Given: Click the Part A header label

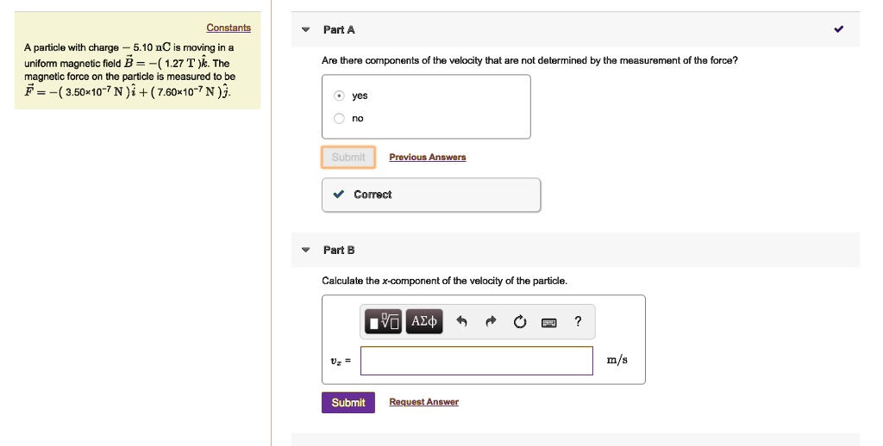Looking at the screenshot, I should pos(339,30).
